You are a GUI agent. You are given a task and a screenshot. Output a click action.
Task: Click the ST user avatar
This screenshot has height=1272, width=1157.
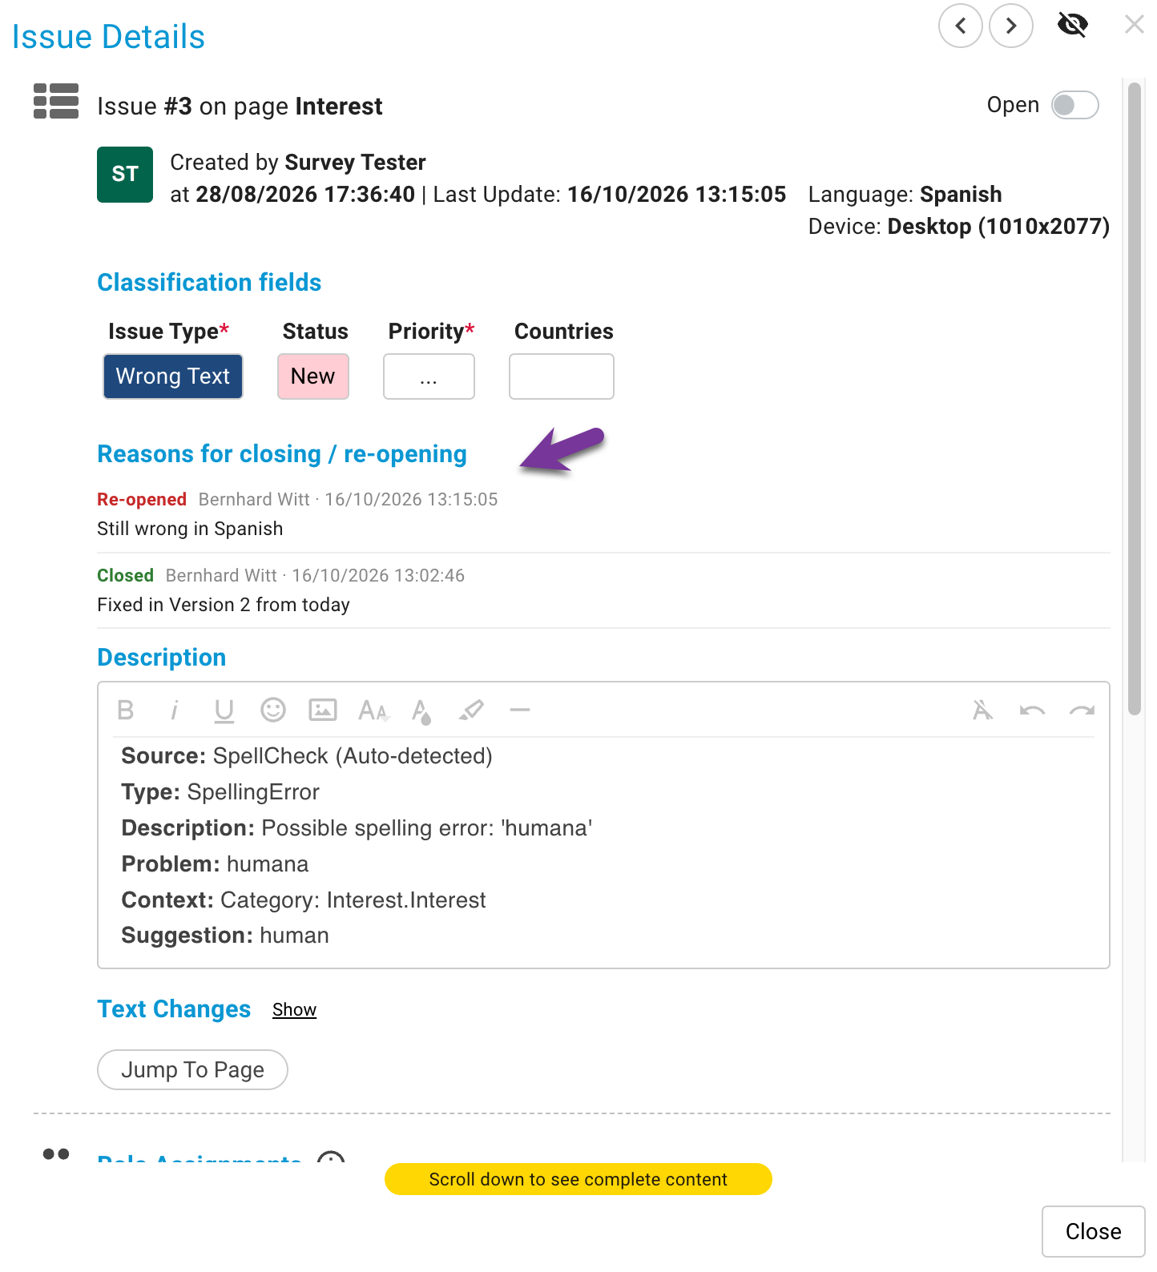[125, 175]
